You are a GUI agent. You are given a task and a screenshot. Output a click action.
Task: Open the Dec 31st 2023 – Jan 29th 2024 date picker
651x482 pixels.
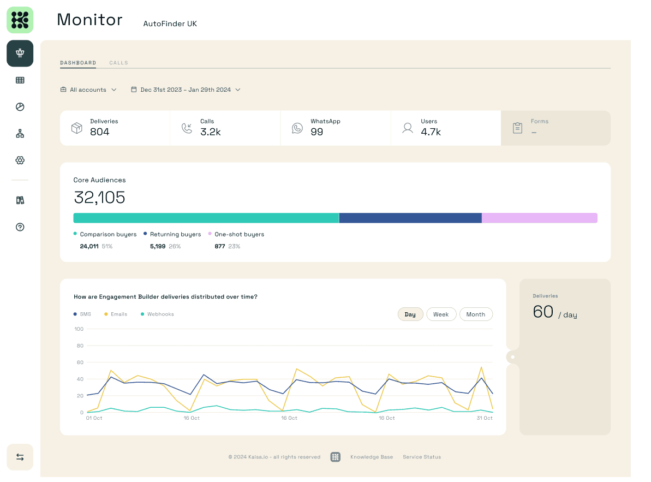tap(186, 90)
